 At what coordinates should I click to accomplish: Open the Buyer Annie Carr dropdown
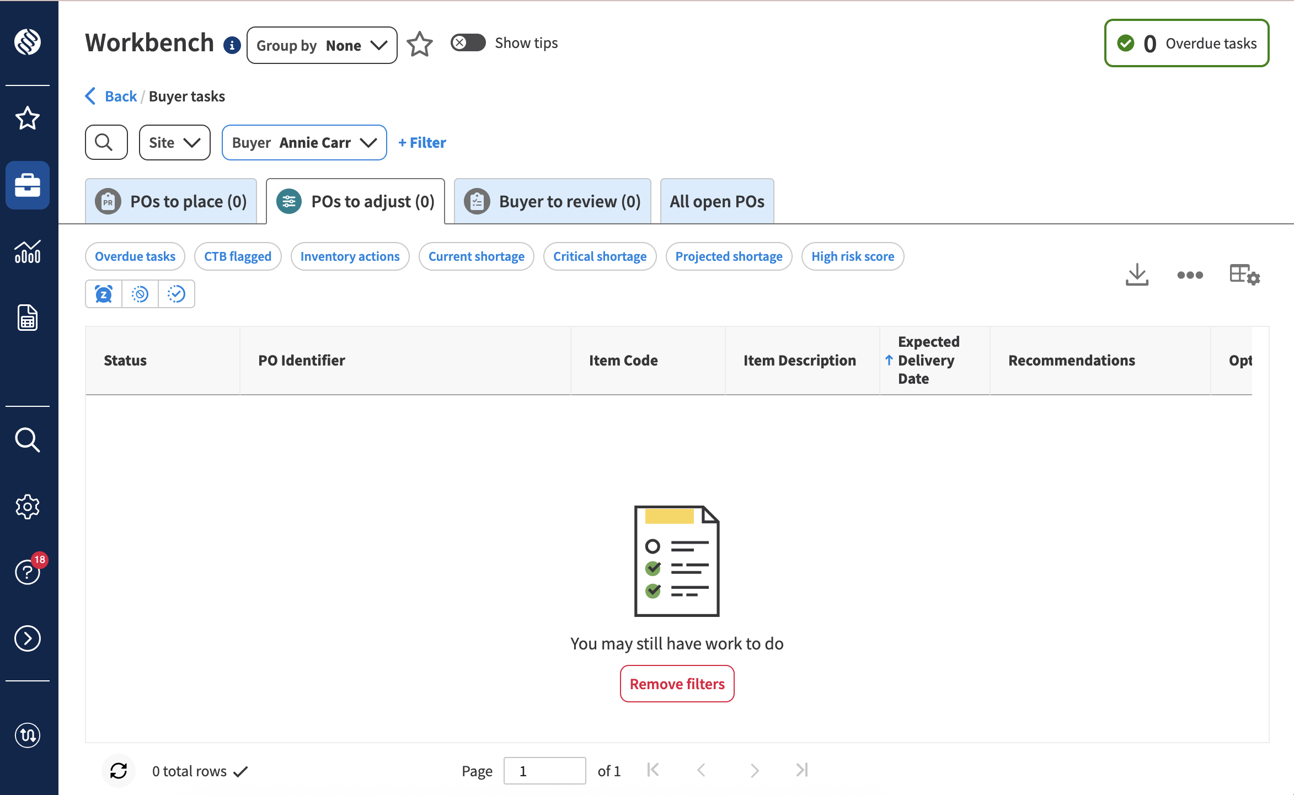click(x=304, y=143)
